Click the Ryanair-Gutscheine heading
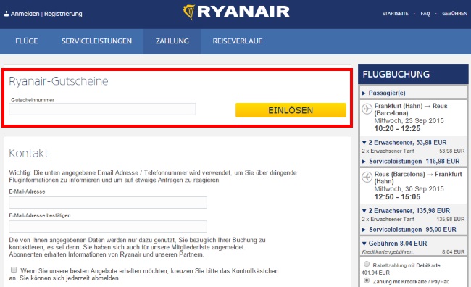This screenshot has width=471, height=287. tap(58, 81)
